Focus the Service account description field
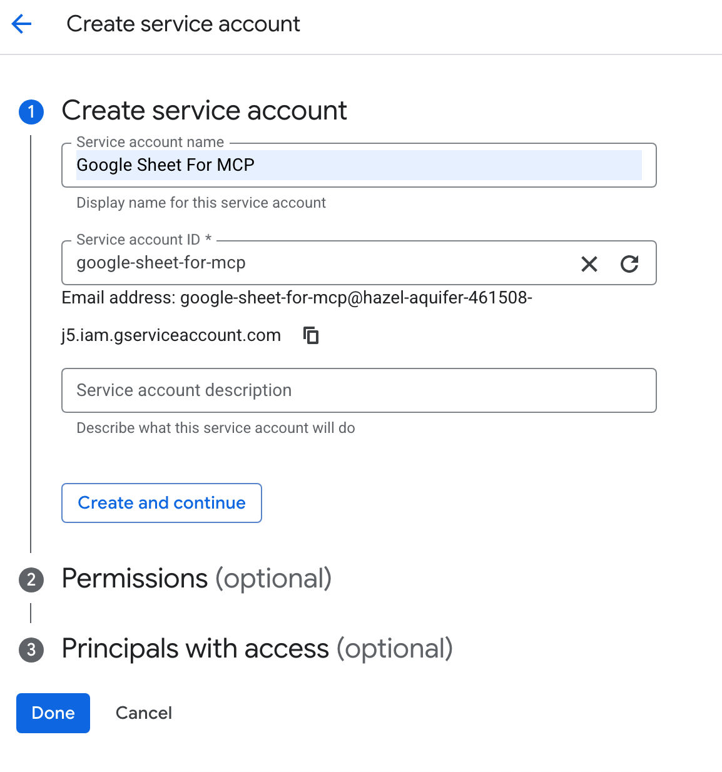The height and width of the screenshot is (772, 722). pos(358,390)
